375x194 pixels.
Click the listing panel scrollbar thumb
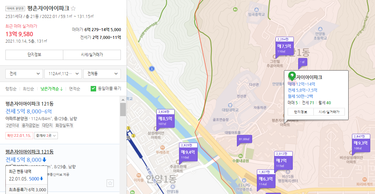123,109
